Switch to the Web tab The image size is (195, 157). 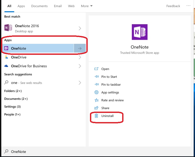71,6
